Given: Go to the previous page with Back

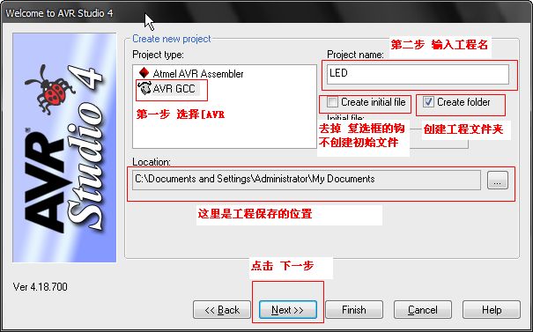Looking at the screenshot, I should [222, 310].
